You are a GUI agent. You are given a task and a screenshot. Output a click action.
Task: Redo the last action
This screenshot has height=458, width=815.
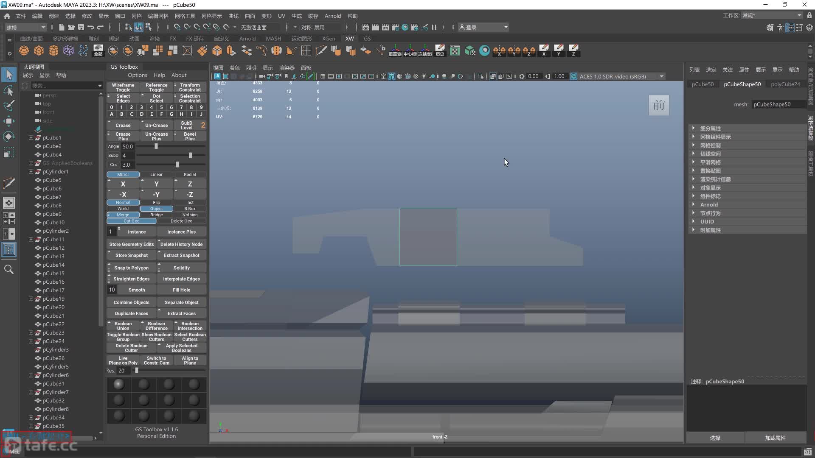pos(100,27)
